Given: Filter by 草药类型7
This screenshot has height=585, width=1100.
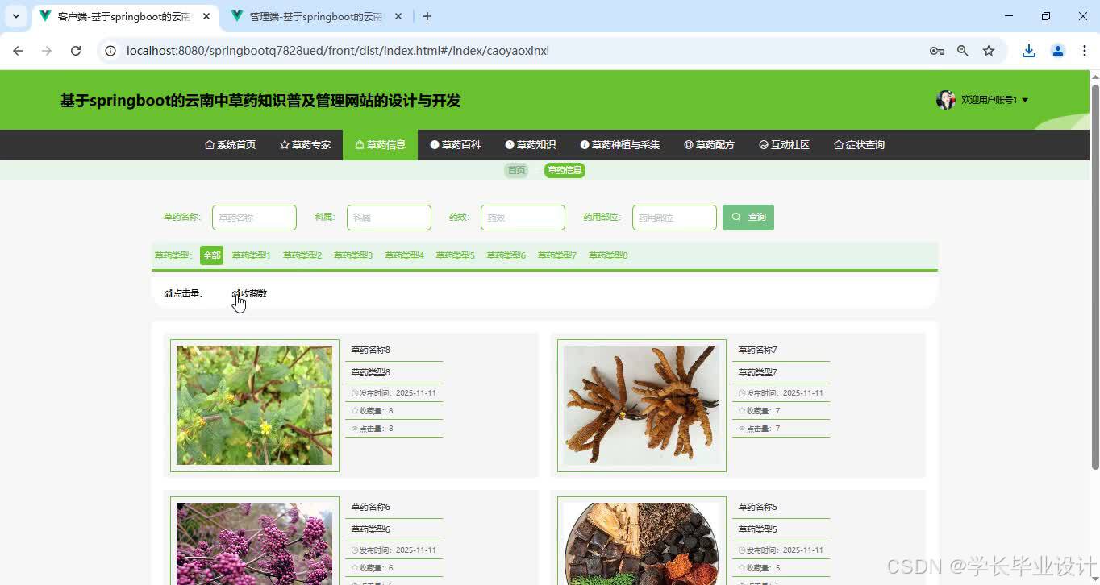Looking at the screenshot, I should click(x=557, y=255).
